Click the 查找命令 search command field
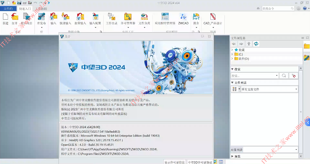The width and height of the screenshot is (310, 164). [276, 8]
